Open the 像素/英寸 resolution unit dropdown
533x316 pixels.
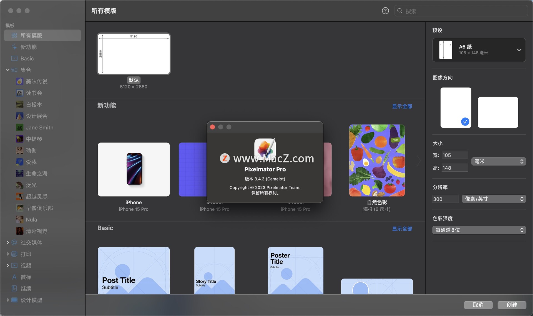click(494, 199)
